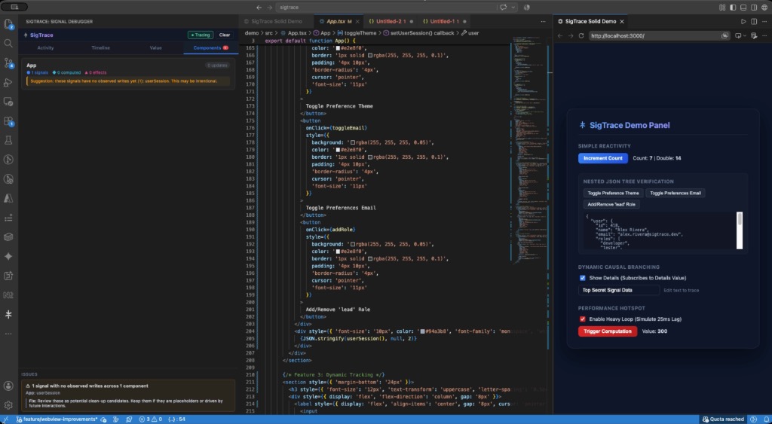Image resolution: width=772 pixels, height=424 pixels.
Task: Click the Trigger Computation button
Action: tap(608, 331)
